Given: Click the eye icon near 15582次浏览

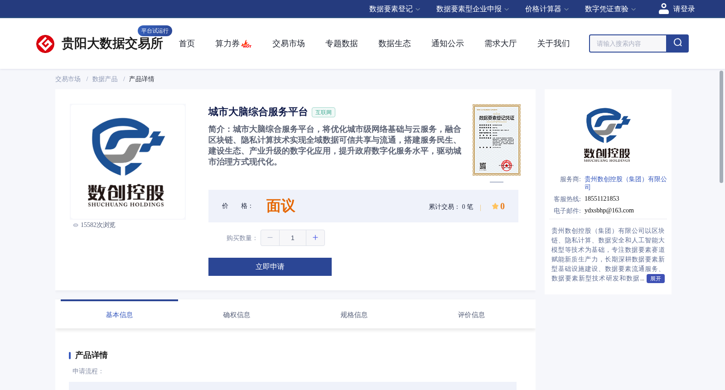Looking at the screenshot, I should click(76, 225).
